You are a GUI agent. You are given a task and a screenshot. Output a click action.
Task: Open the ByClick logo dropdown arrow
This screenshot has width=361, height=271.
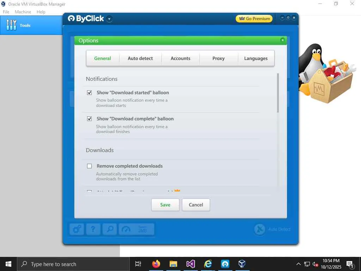point(109,19)
